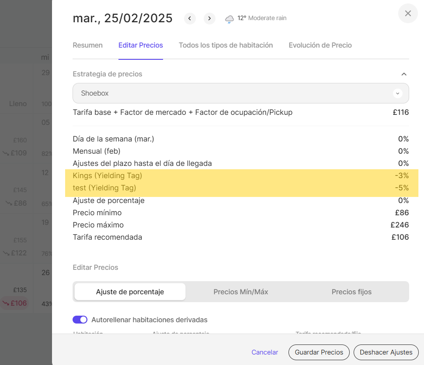424x365 pixels.
Task: Switch to the Resumen tab
Action: (x=87, y=45)
